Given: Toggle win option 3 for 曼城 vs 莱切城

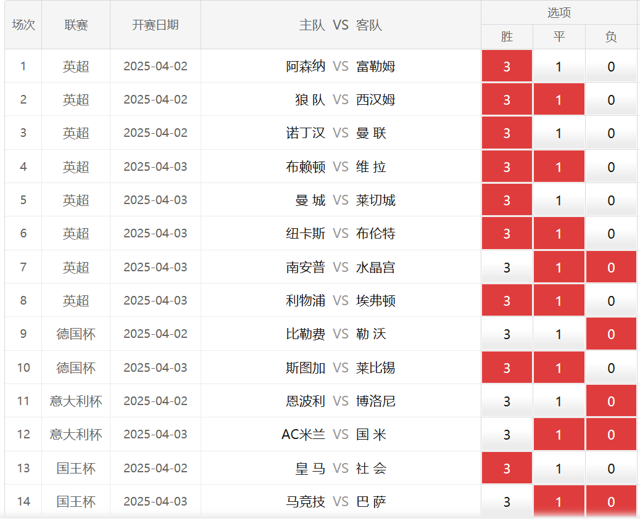Looking at the screenshot, I should pos(507,200).
